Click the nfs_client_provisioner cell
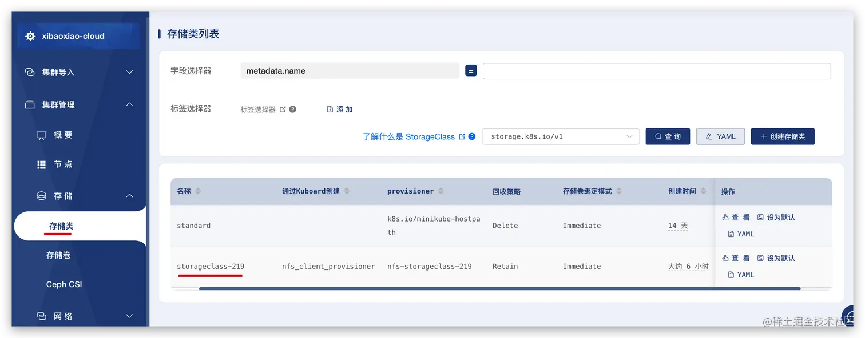Screen dimensions: 865x338 click(328, 267)
